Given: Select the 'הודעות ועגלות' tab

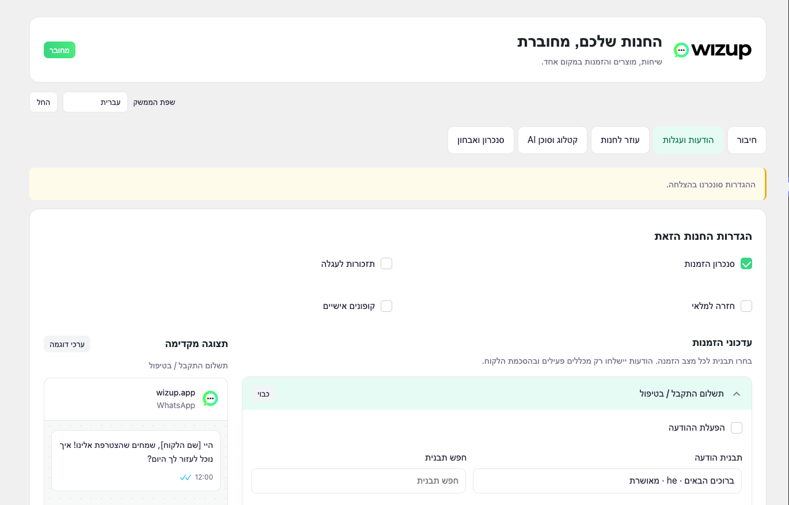Looking at the screenshot, I should tap(688, 140).
